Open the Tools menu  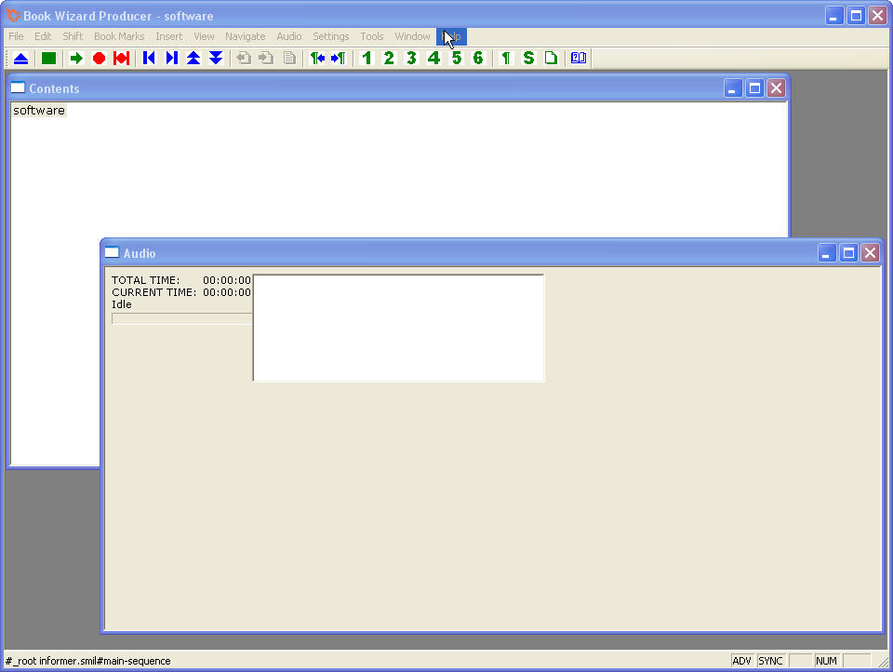tap(372, 36)
